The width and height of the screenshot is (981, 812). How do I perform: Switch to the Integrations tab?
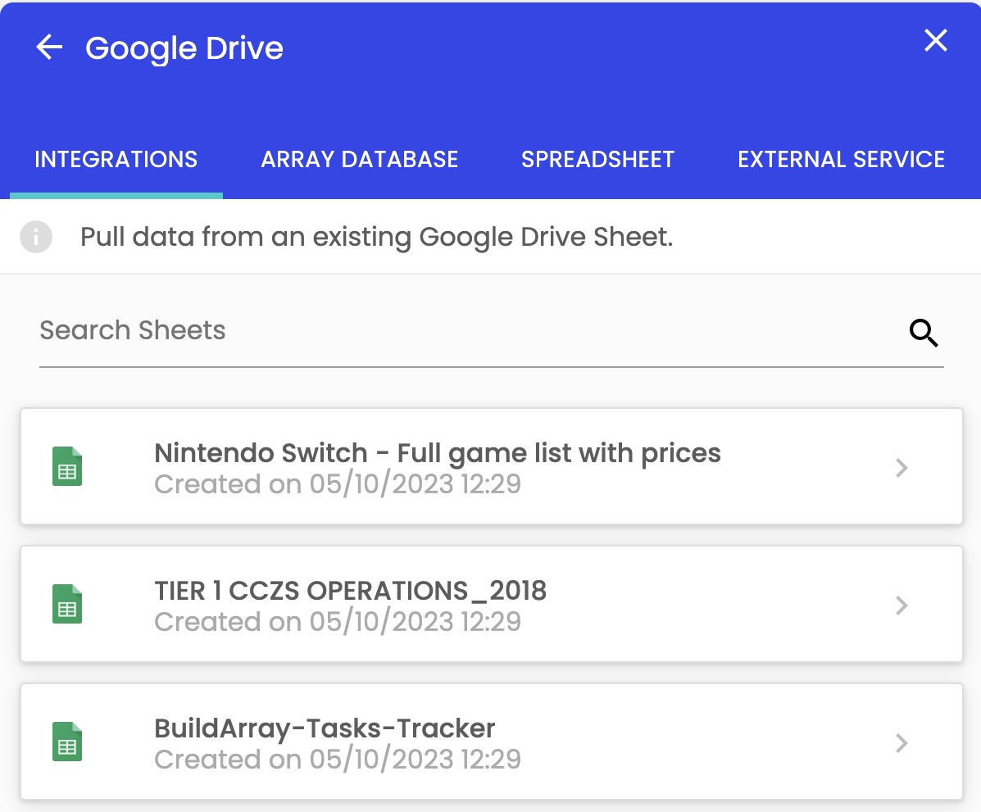tap(116, 160)
